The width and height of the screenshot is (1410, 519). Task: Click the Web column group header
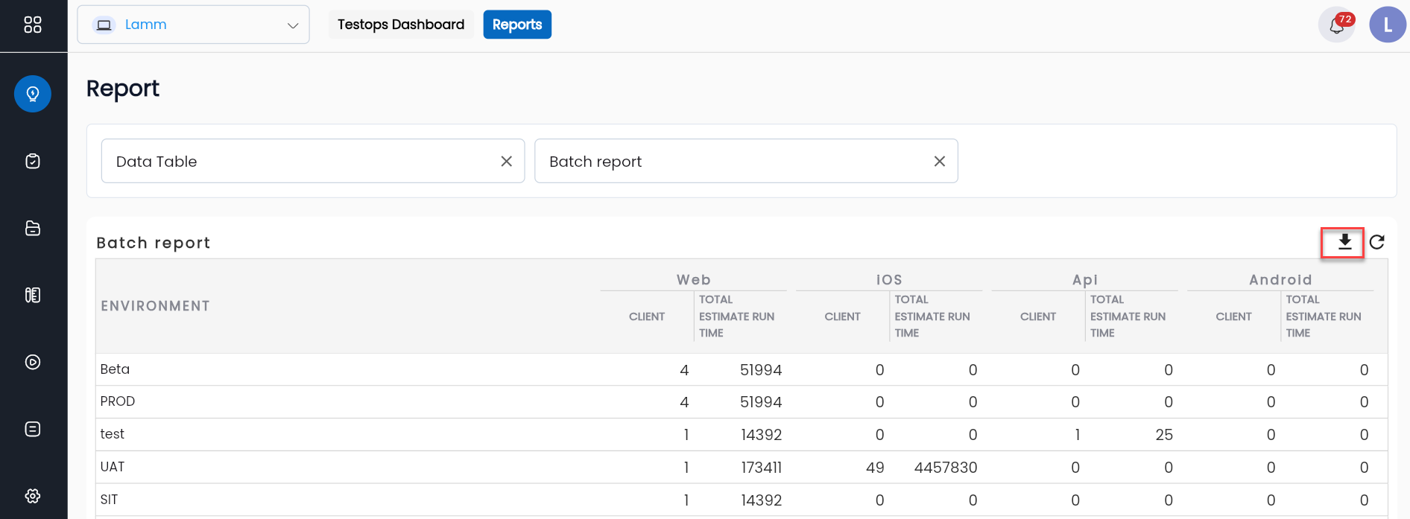coord(693,280)
